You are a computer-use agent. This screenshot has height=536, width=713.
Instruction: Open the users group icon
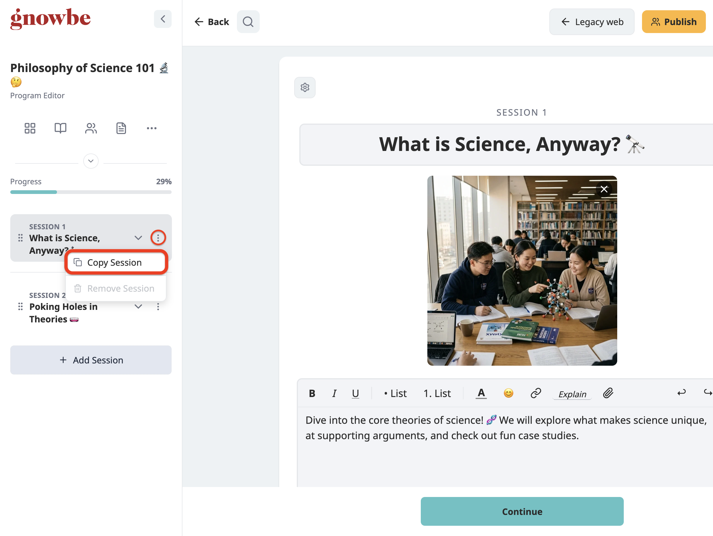point(91,128)
